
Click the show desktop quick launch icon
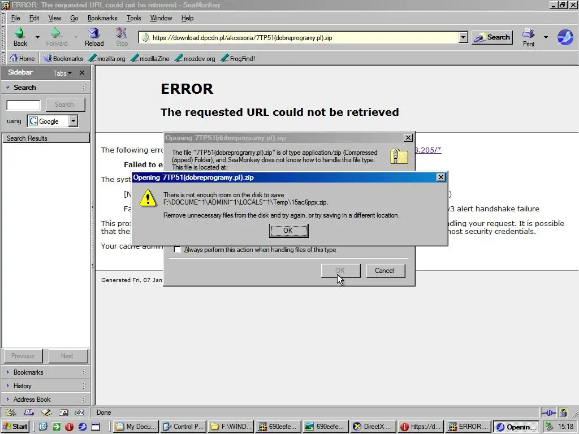[x=96, y=427]
